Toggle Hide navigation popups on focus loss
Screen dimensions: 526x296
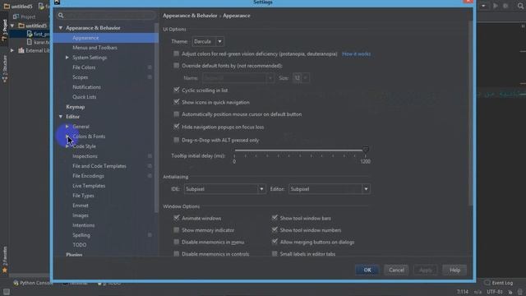[176, 127]
